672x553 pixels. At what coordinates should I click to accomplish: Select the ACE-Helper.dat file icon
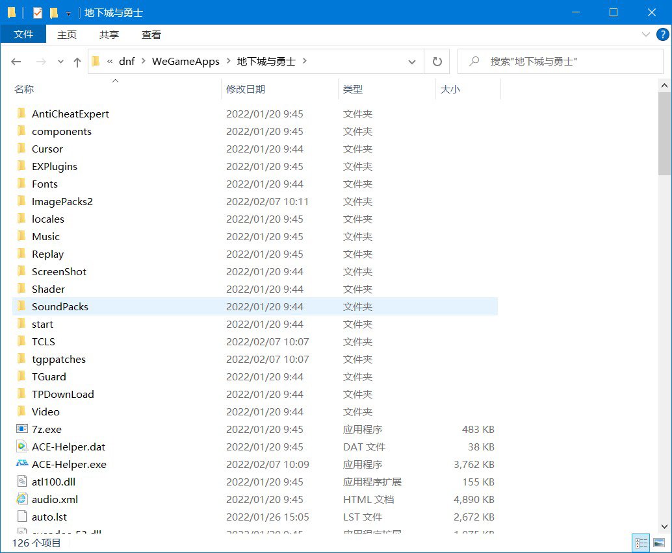point(22,447)
